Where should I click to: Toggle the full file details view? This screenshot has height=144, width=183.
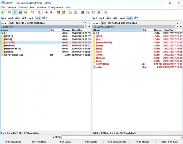point(15,12)
